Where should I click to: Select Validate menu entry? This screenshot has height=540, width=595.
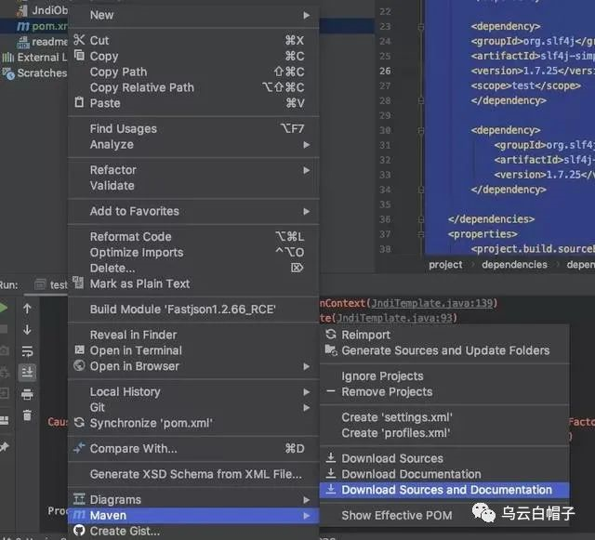(193, 186)
